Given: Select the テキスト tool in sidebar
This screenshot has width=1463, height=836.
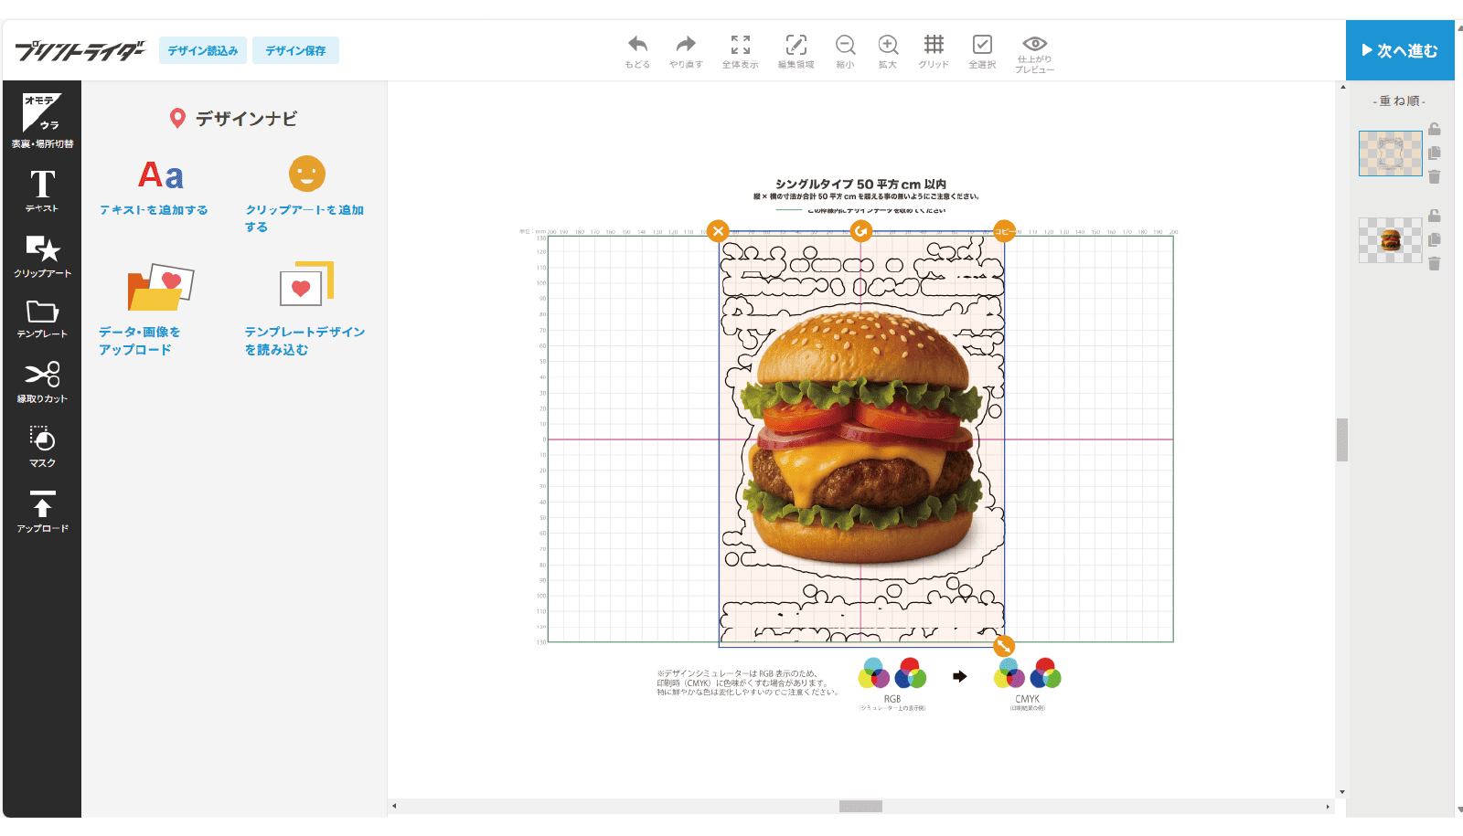Looking at the screenshot, I should tap(42, 190).
